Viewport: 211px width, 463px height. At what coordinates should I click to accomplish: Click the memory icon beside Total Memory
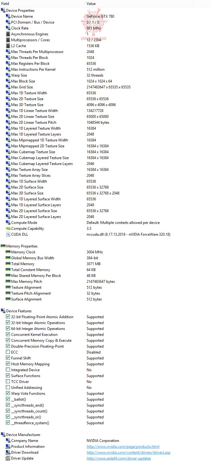pos(8,264)
